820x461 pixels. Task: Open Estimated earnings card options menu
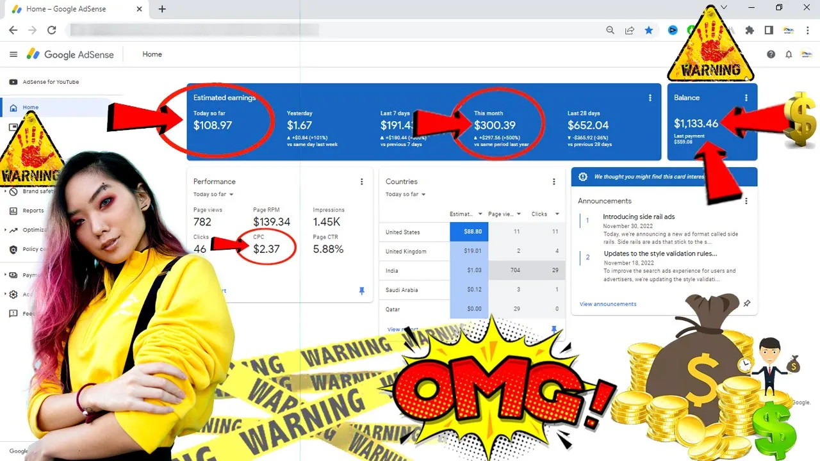tap(650, 98)
